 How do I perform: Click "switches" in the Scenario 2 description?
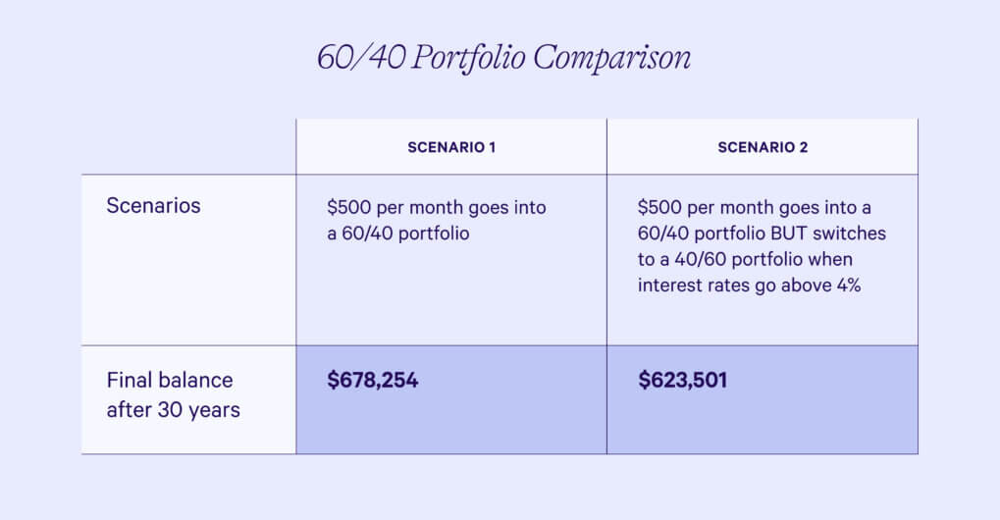(x=851, y=234)
